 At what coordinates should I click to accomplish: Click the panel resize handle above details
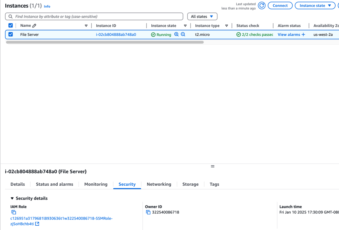[212, 166]
